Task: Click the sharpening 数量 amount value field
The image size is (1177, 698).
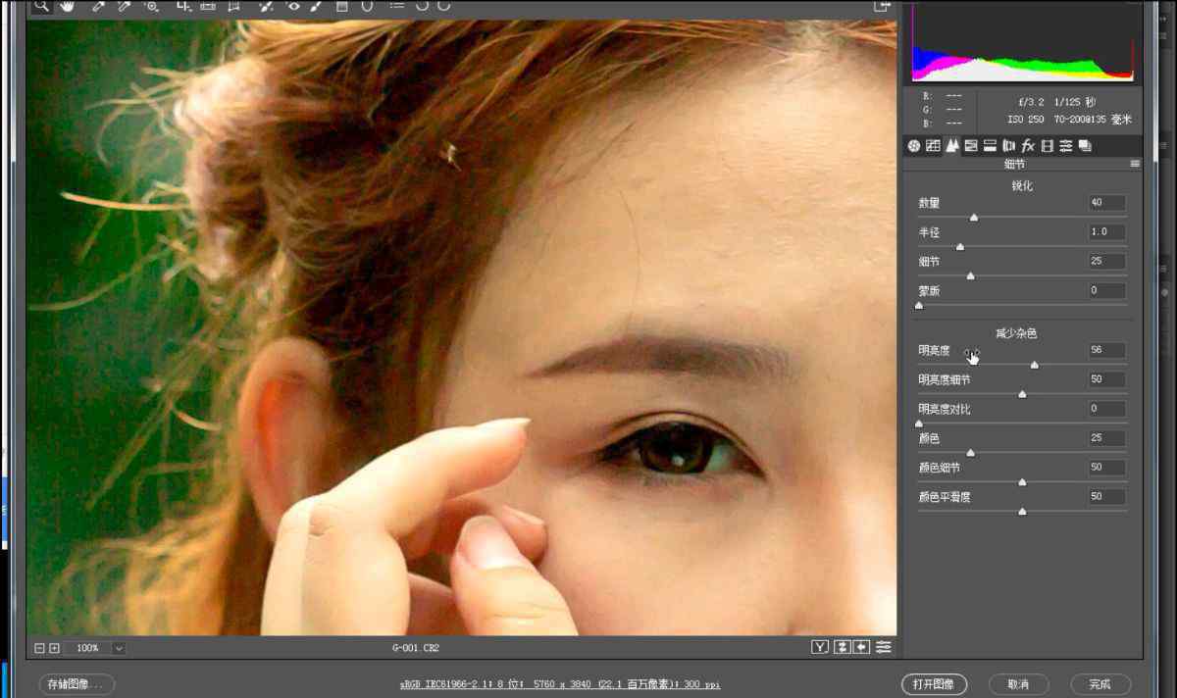Action: point(1106,203)
